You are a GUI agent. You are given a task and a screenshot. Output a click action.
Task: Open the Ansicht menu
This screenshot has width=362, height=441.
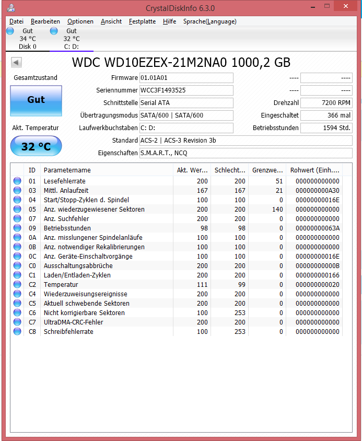click(x=111, y=21)
